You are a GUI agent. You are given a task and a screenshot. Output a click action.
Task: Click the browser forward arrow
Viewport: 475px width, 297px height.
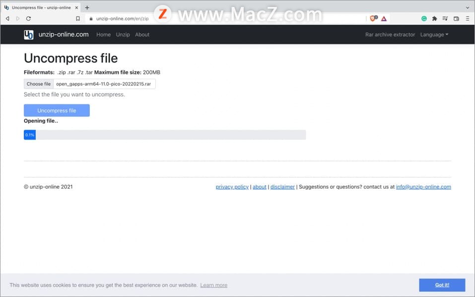[x=17, y=18]
